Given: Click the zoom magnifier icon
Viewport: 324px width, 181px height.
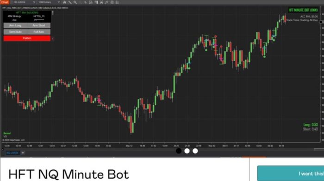Looking at the screenshot, I should tap(75, 2).
